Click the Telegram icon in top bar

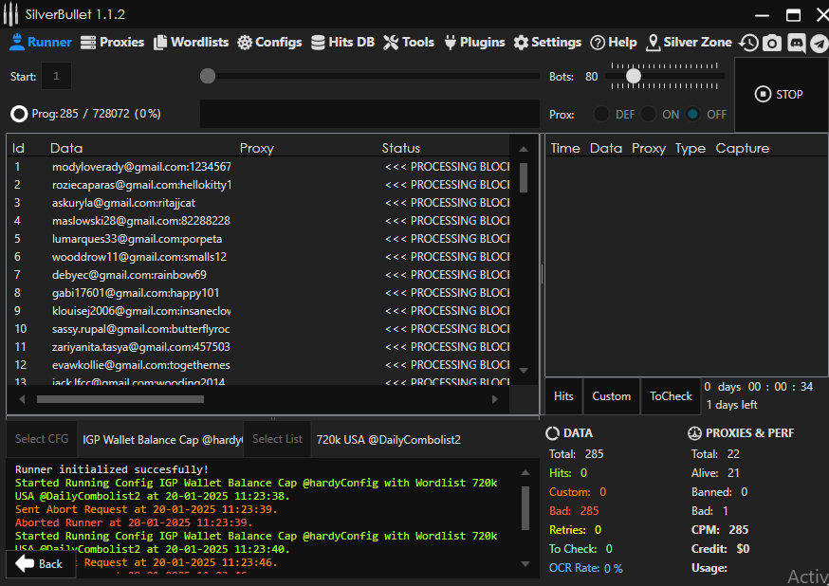pyautogui.click(x=819, y=44)
